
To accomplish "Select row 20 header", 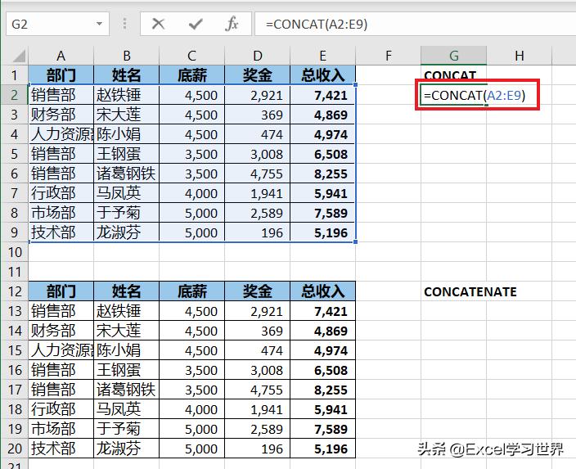I will pos(14,449).
